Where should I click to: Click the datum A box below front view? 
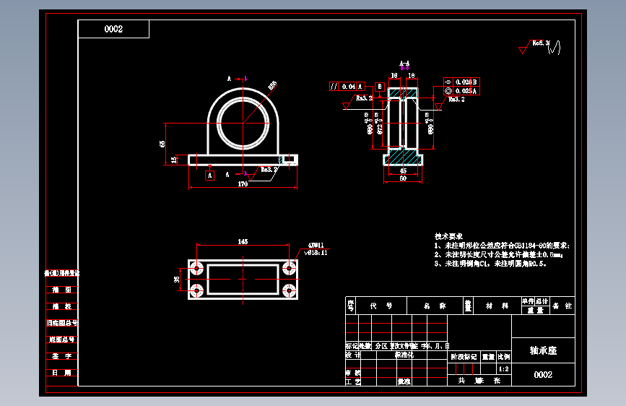pyautogui.click(x=209, y=176)
